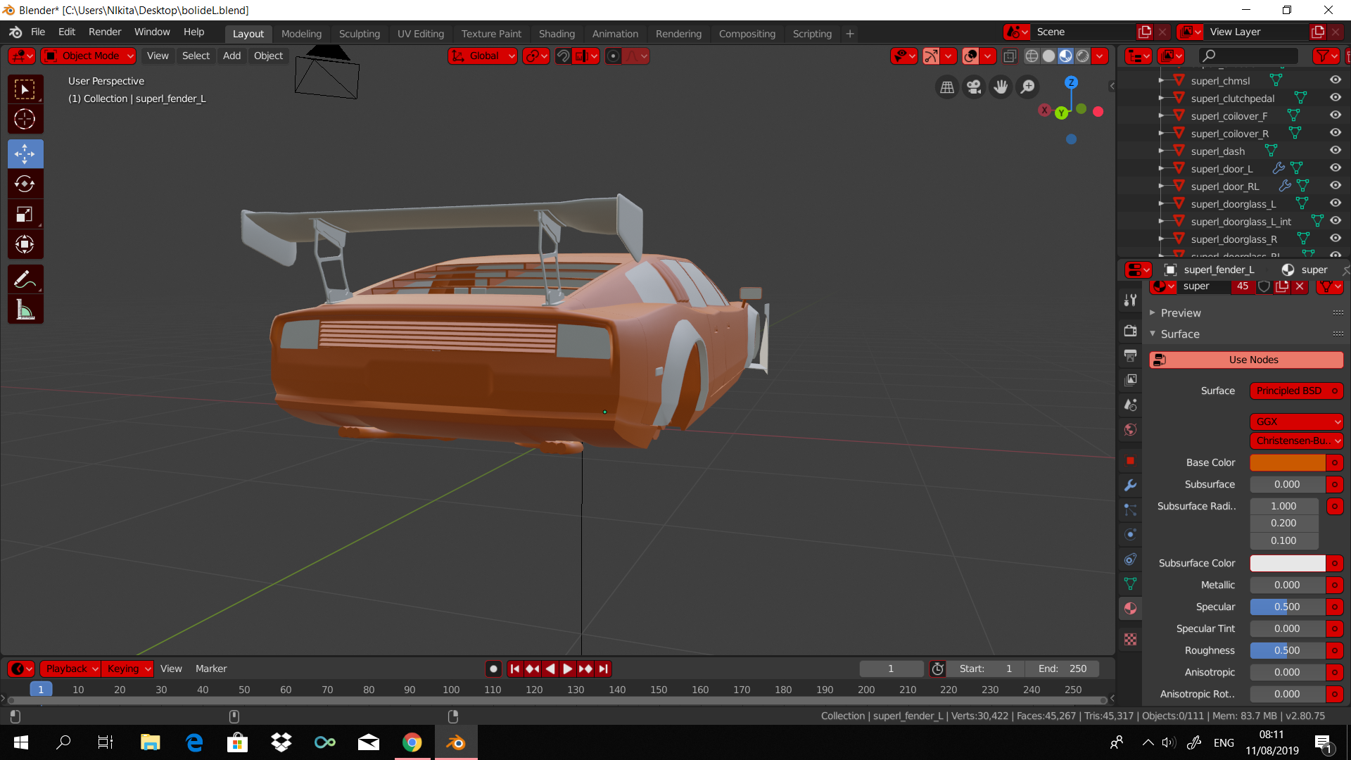Choose the Annotate pencil tool

(x=25, y=279)
